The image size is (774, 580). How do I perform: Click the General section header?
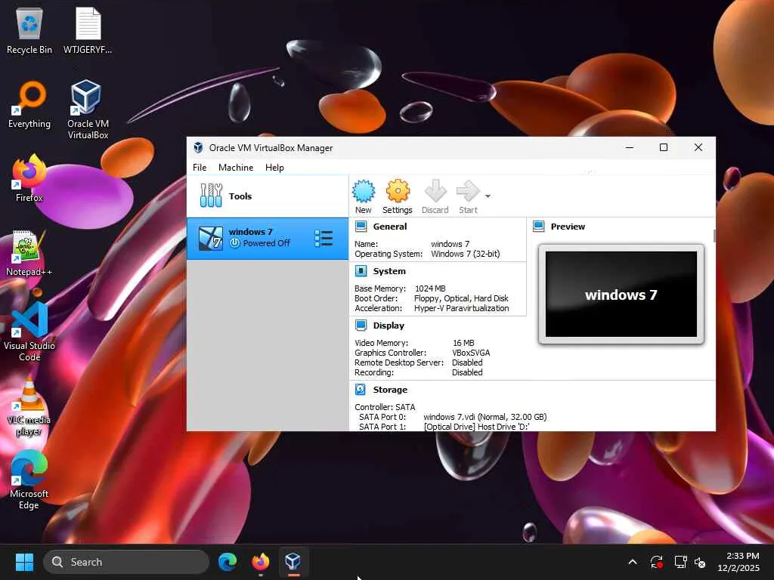click(390, 227)
